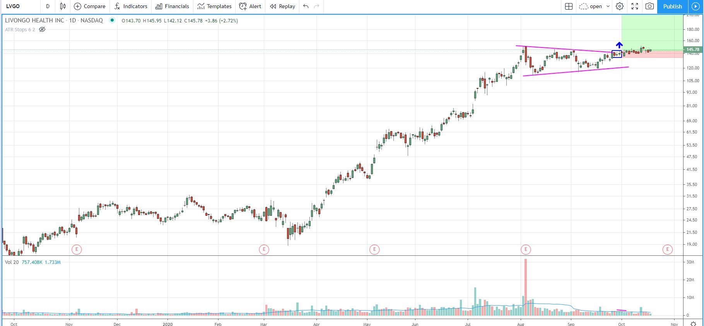The height and width of the screenshot is (326, 704).
Task: Click the Vol 20 indicator label
Action: coord(12,262)
